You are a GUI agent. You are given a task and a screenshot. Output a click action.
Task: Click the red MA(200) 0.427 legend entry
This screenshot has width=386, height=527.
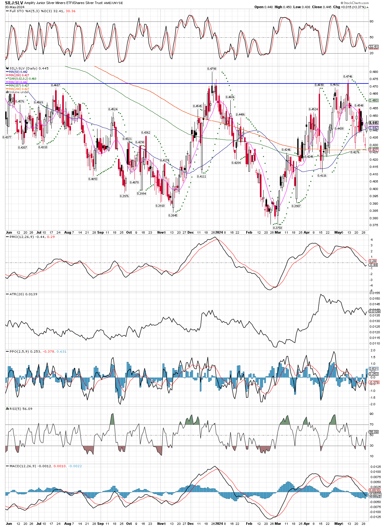click(x=19, y=75)
